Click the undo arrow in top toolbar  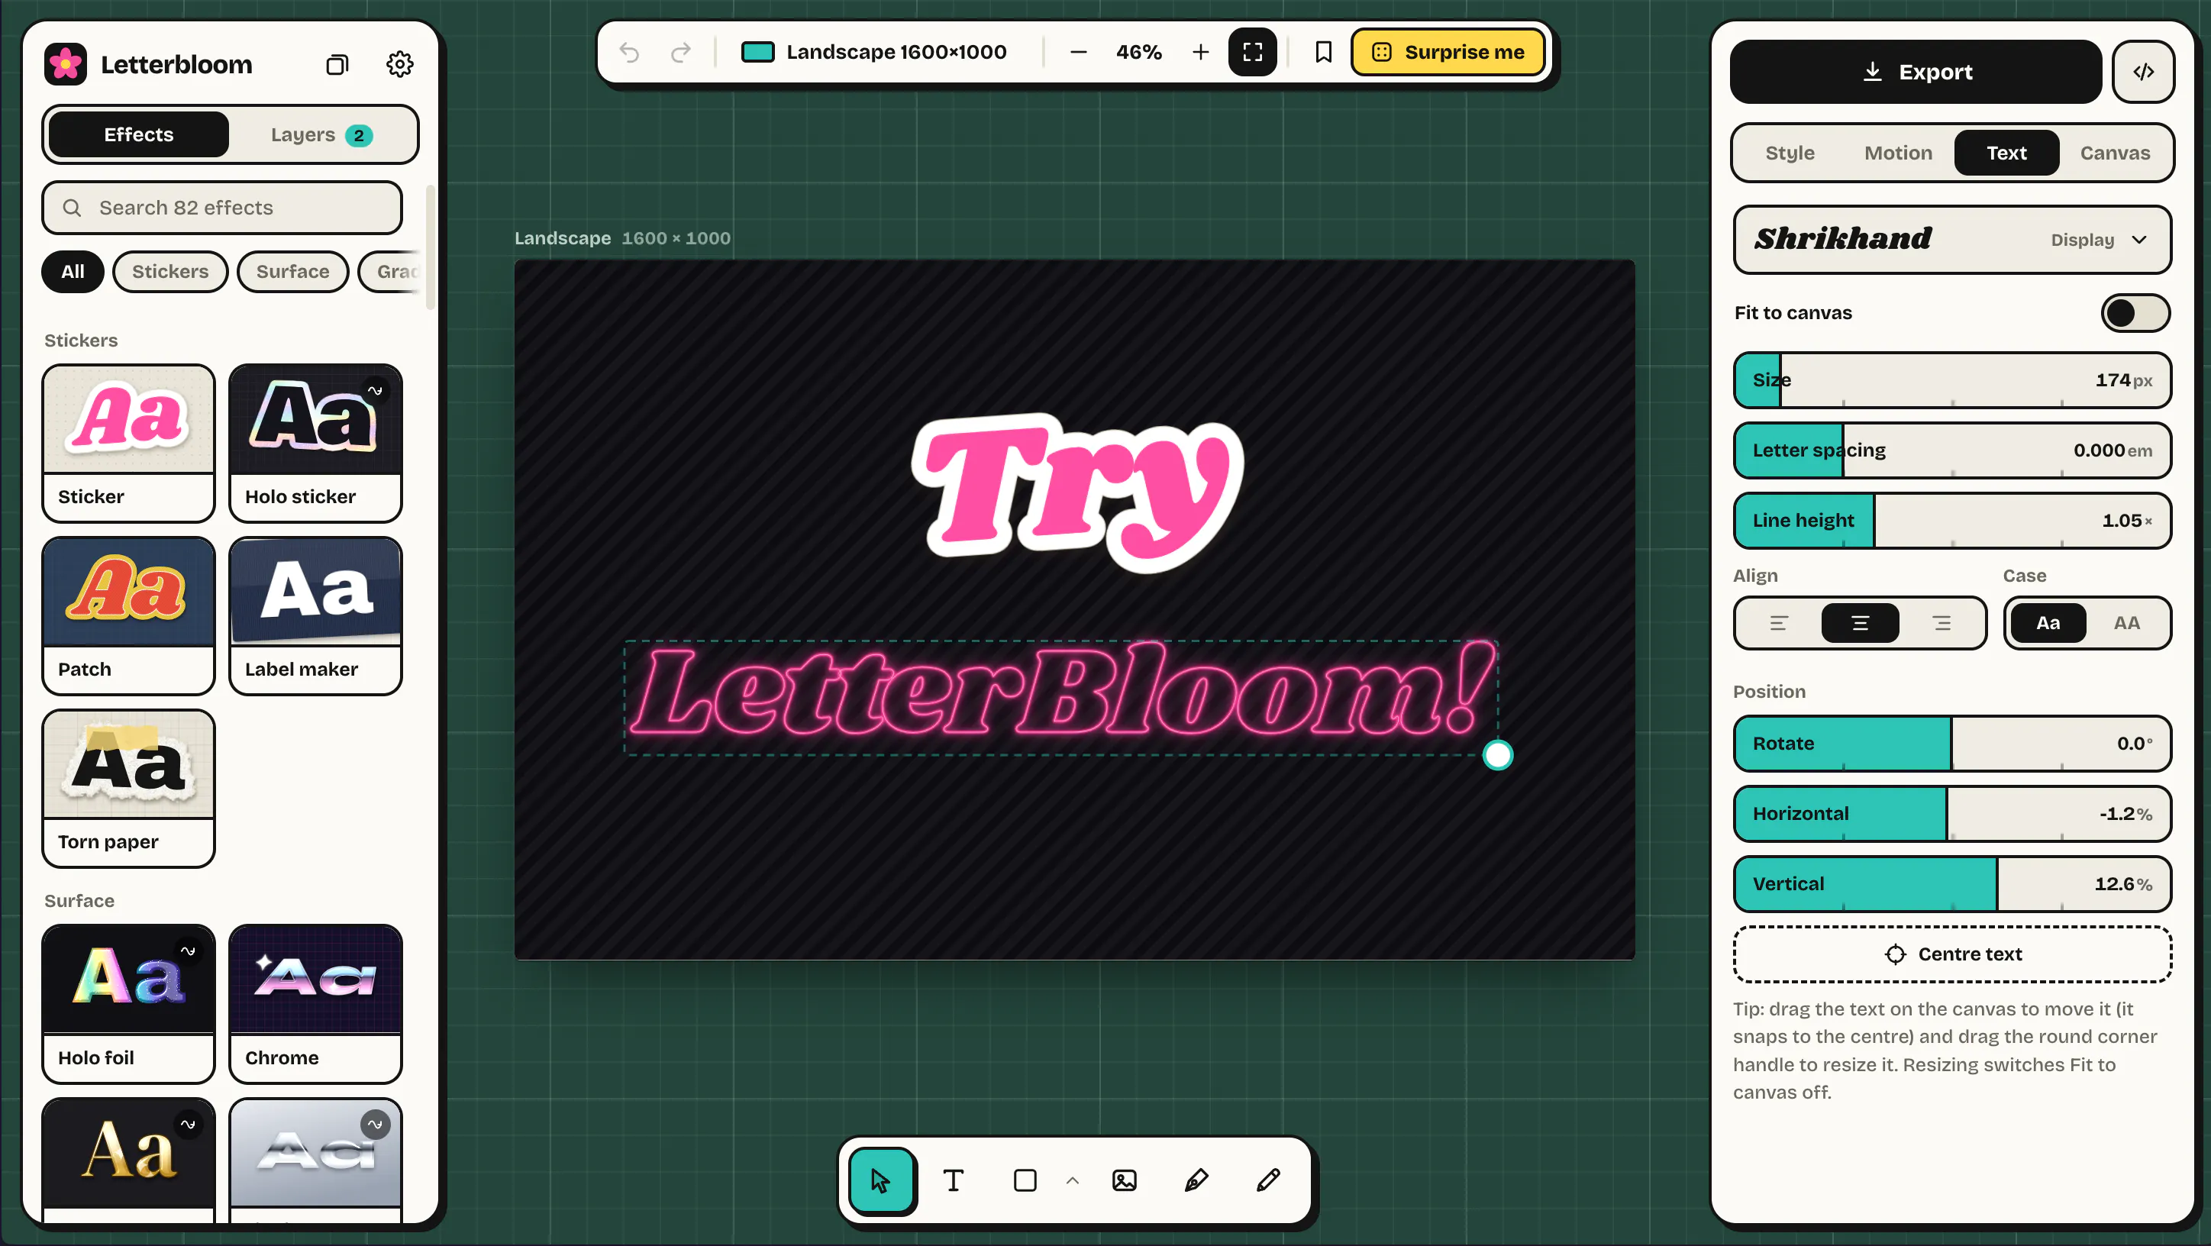click(x=629, y=53)
